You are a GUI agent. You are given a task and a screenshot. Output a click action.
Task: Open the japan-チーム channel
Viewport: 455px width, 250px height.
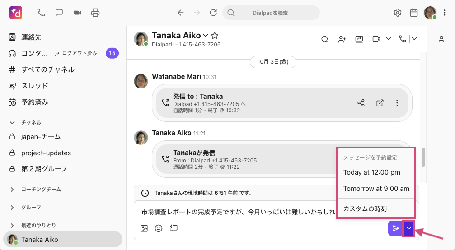41,136
